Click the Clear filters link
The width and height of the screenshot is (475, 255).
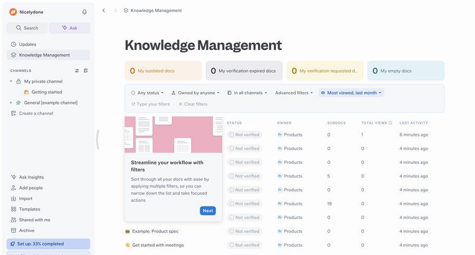pyautogui.click(x=193, y=104)
